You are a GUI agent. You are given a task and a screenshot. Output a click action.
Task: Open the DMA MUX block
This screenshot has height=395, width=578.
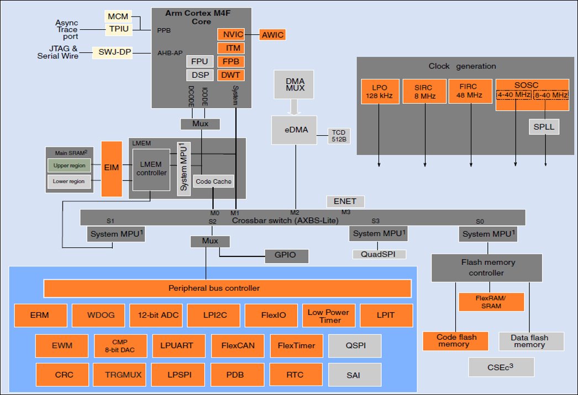pos(294,84)
